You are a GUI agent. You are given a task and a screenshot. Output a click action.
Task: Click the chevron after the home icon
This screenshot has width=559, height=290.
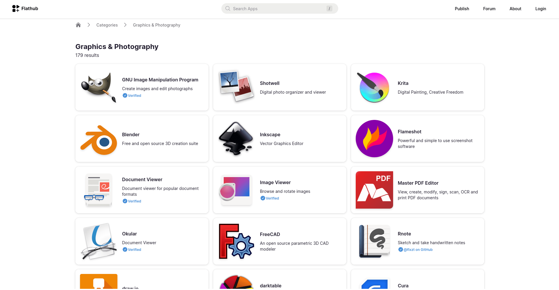[x=89, y=25]
